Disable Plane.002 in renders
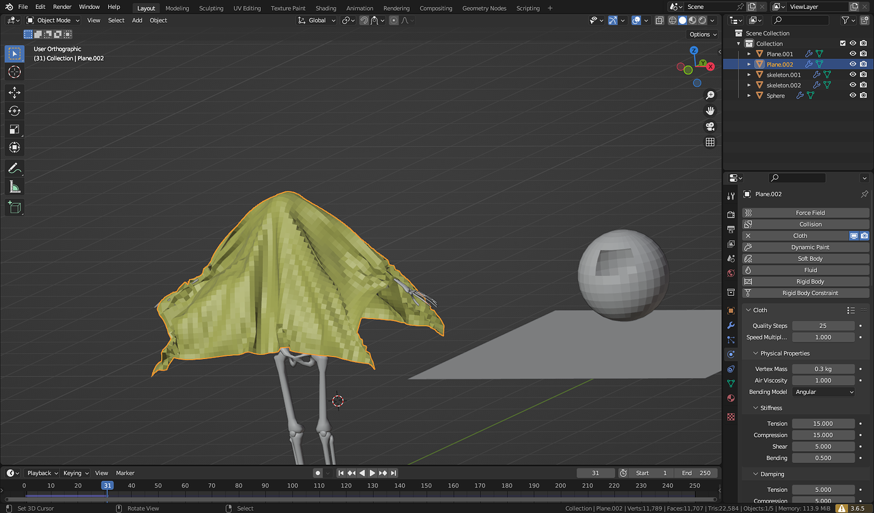874x513 pixels. point(863,64)
